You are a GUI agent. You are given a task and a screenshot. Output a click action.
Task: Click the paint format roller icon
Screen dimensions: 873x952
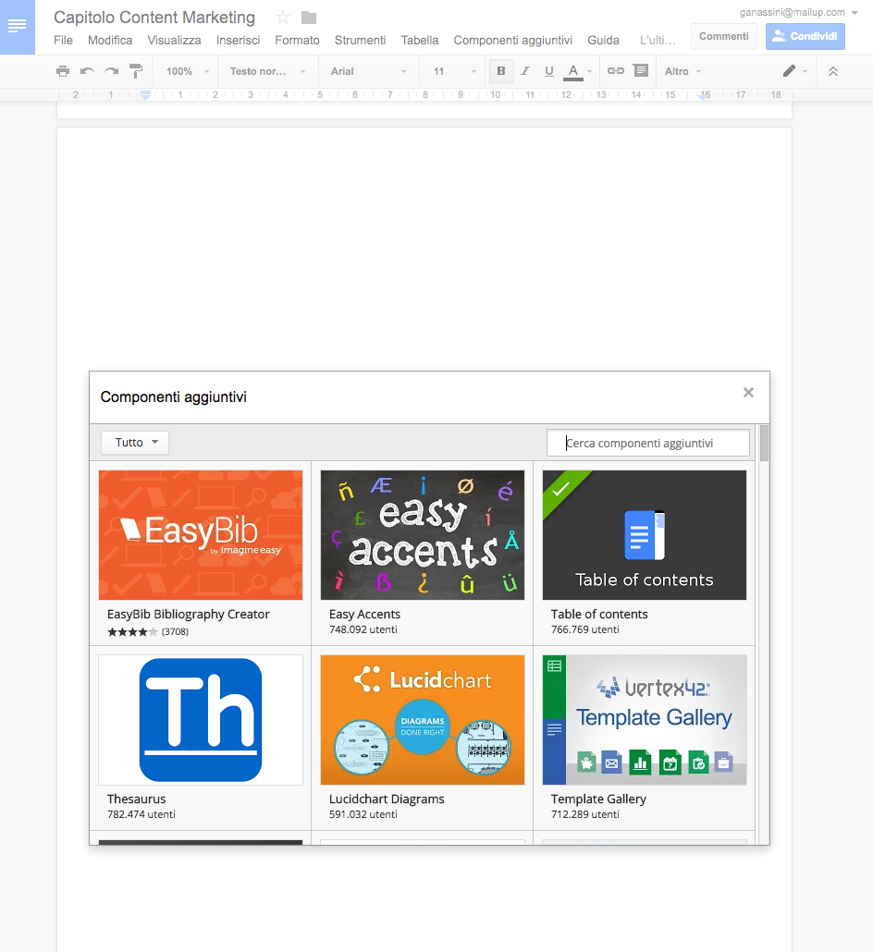click(136, 71)
